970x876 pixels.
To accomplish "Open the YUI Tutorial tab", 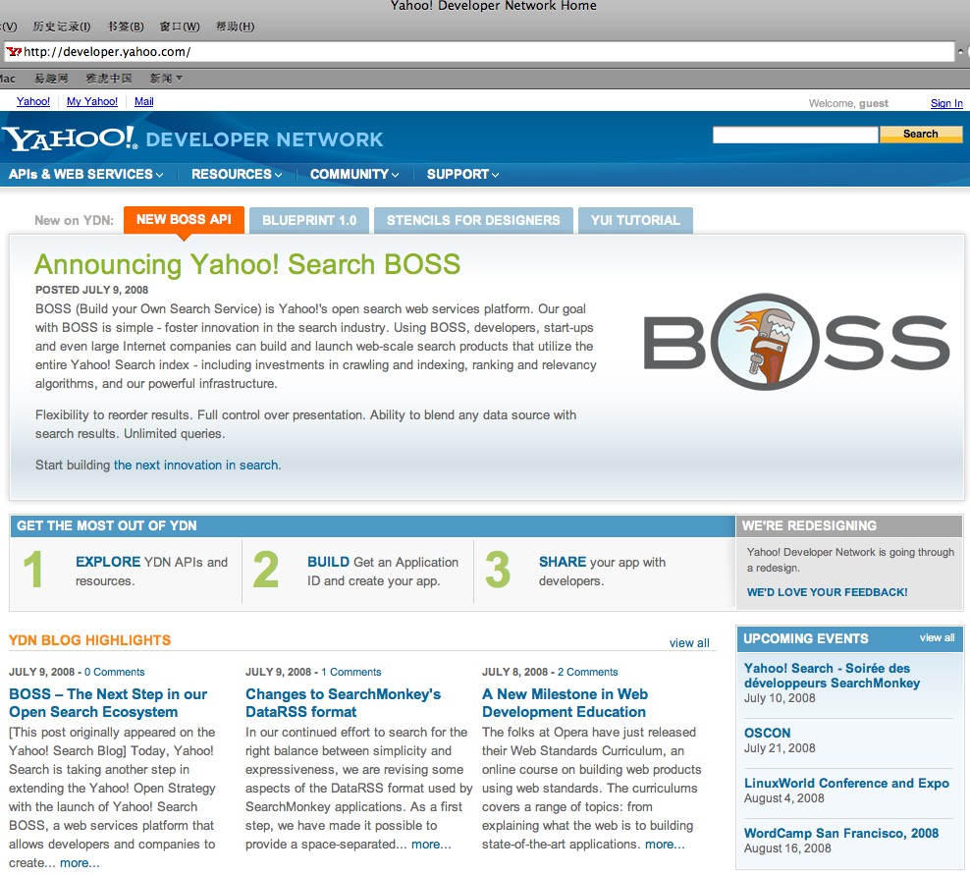I will pos(635,220).
